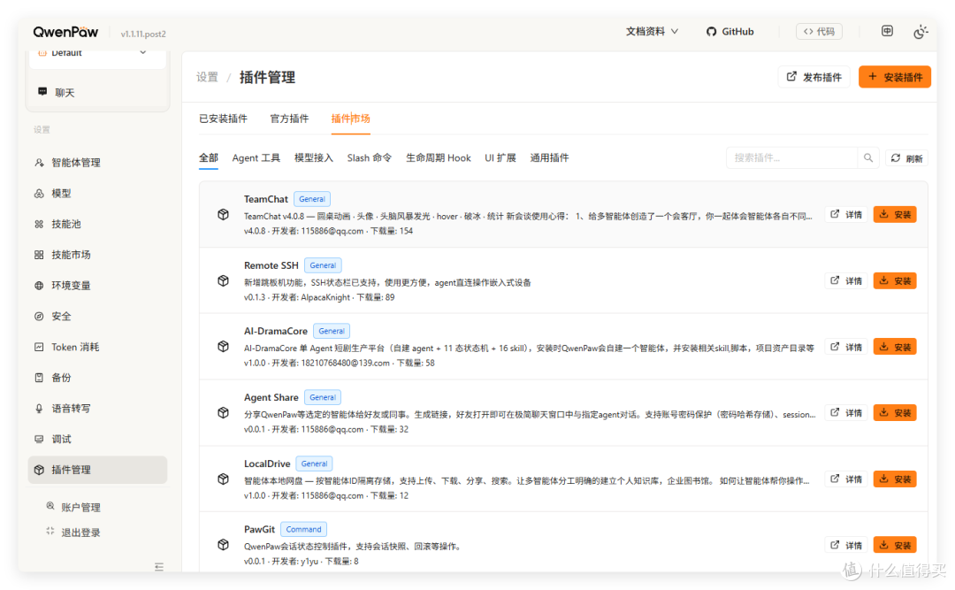The width and height of the screenshot is (955, 590).
Task: Open the 聊天 chat page
Action: tap(97, 93)
